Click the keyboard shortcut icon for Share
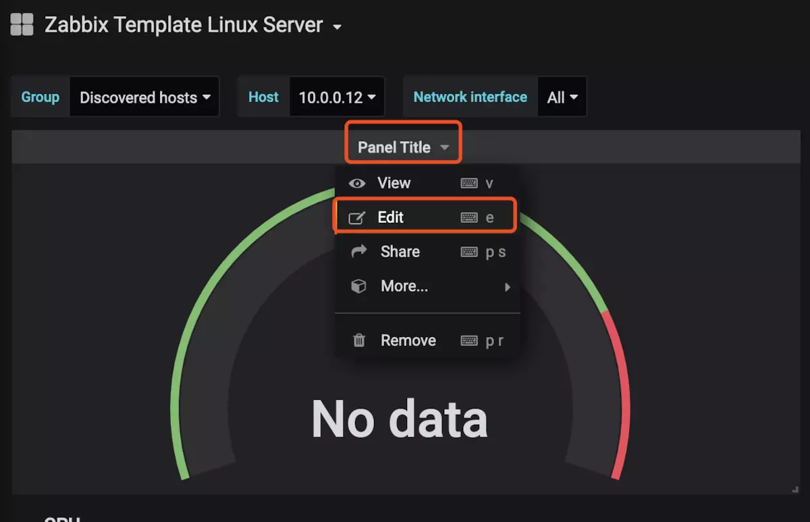 [x=469, y=252]
